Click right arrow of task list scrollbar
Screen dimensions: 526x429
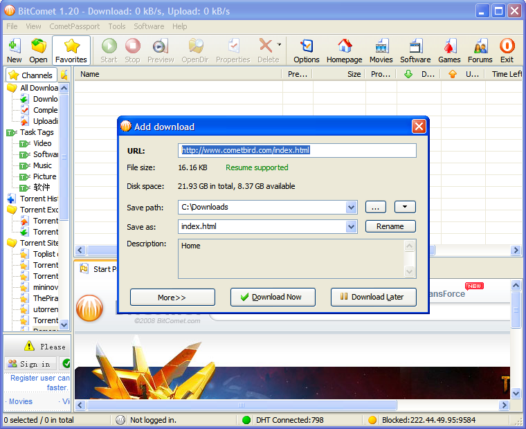tap(516, 250)
